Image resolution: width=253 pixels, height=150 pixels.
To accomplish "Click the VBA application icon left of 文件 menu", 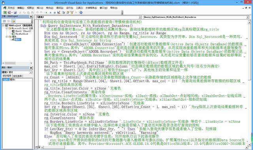I will pyautogui.click(x=5, y=7).
